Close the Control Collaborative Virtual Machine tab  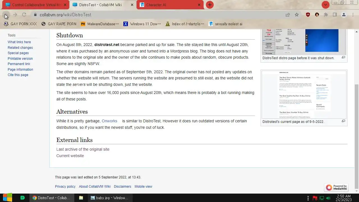[x=65, y=5]
